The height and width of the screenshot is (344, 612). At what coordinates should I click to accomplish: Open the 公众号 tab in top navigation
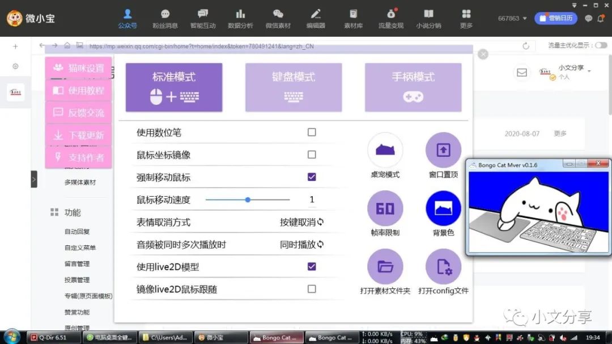(x=127, y=19)
